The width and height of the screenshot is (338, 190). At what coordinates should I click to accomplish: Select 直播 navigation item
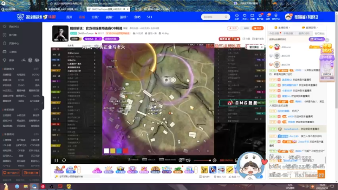(x=82, y=17)
